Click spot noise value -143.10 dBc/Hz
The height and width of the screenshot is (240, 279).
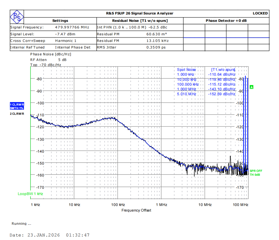(222, 89)
